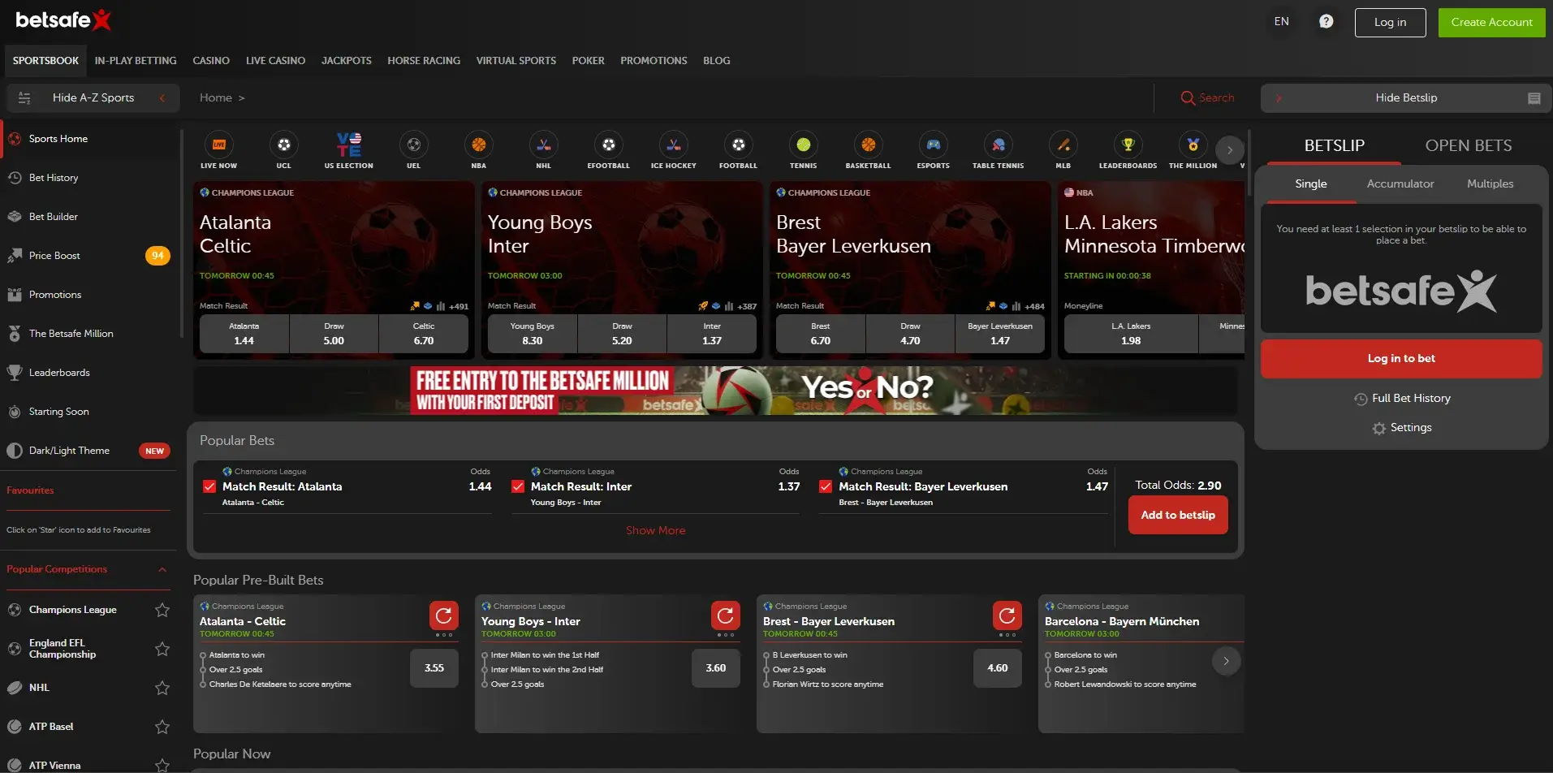Collapse the Popular Competitions section
This screenshot has width=1553, height=773.
pyautogui.click(x=162, y=569)
